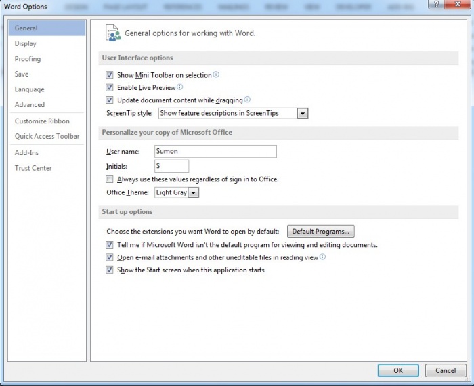Click the User Interface options heading
The image size is (474, 386).
[x=137, y=58]
